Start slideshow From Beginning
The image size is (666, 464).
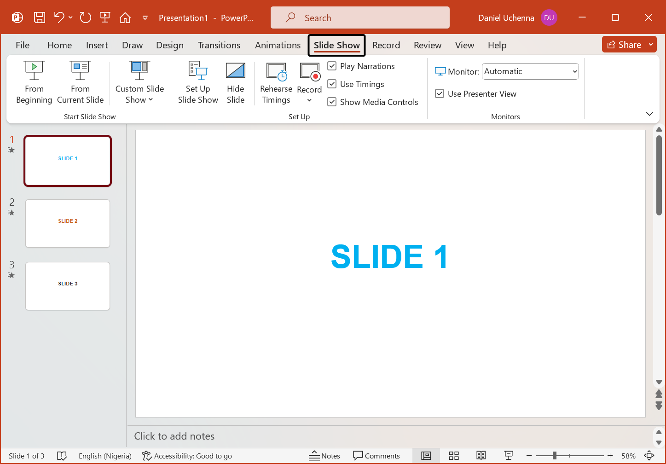pos(34,83)
